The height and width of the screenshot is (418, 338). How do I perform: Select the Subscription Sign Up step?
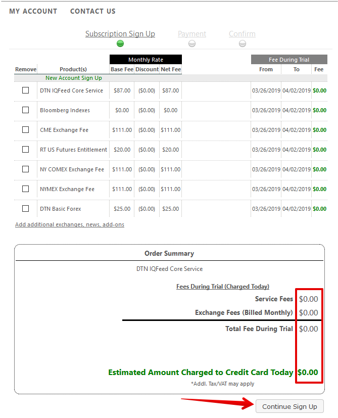[x=120, y=34]
